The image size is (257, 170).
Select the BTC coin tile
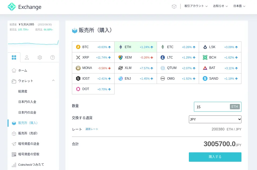pyautogui.click(x=93, y=47)
